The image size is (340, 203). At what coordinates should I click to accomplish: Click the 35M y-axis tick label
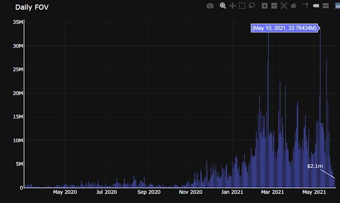pos(18,22)
